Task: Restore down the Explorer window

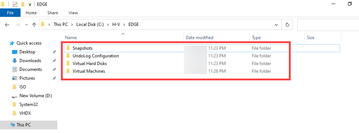Action: [x=349, y=4]
